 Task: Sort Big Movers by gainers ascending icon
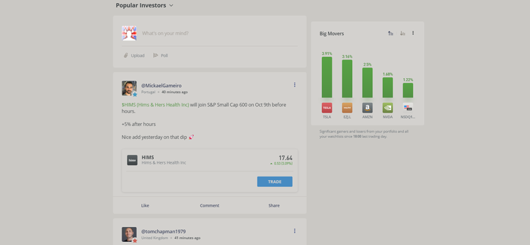point(391,33)
